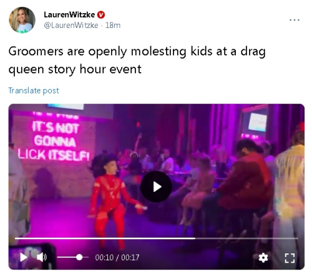312x274 pixels.
Task: Enter fullscreen mode with the corner-brackets icon
Action: [290, 258]
